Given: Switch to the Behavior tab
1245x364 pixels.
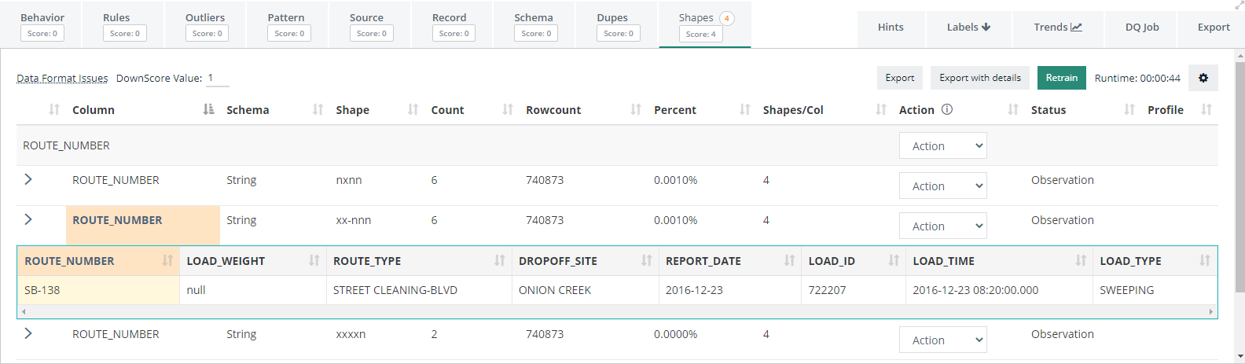Looking at the screenshot, I should coord(42,25).
